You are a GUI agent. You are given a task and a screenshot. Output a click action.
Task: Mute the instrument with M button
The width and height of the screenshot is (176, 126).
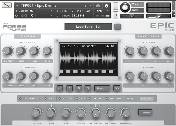pyautogui.click(x=115, y=15)
